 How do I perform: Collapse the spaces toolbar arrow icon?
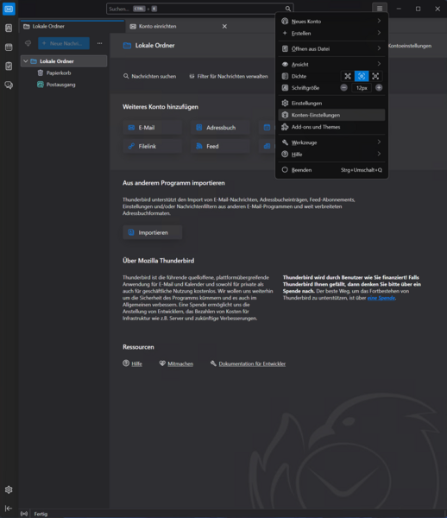pos(9,509)
